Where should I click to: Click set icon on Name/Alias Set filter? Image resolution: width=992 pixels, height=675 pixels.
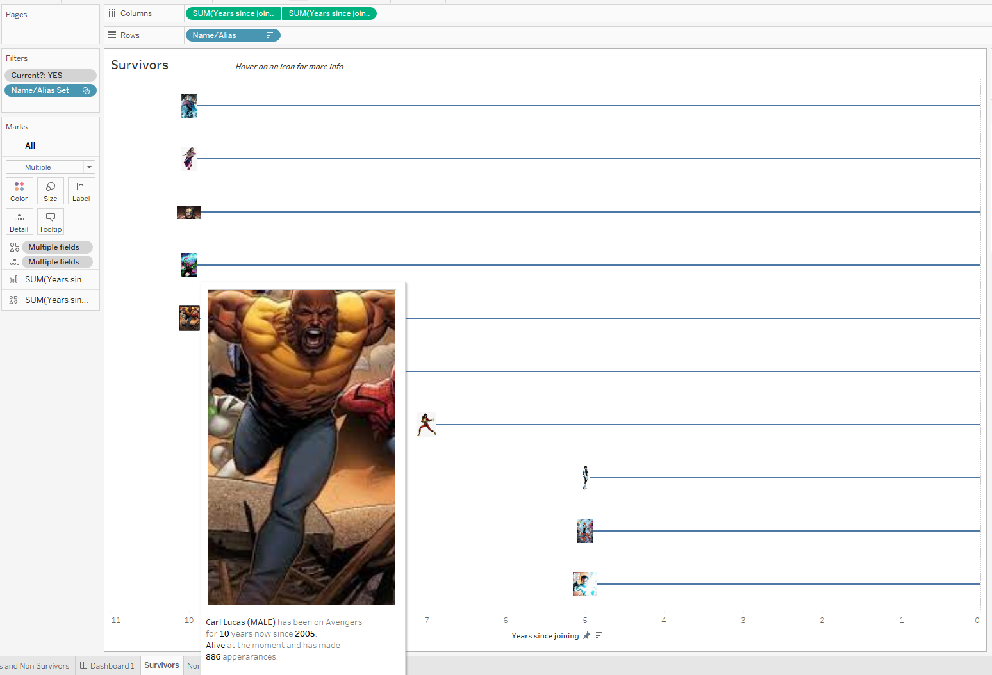click(x=86, y=90)
